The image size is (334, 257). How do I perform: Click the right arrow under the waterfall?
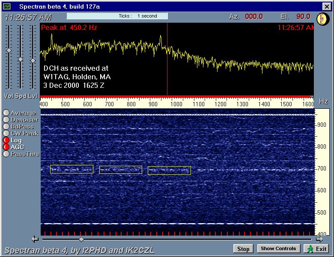[x=319, y=239]
